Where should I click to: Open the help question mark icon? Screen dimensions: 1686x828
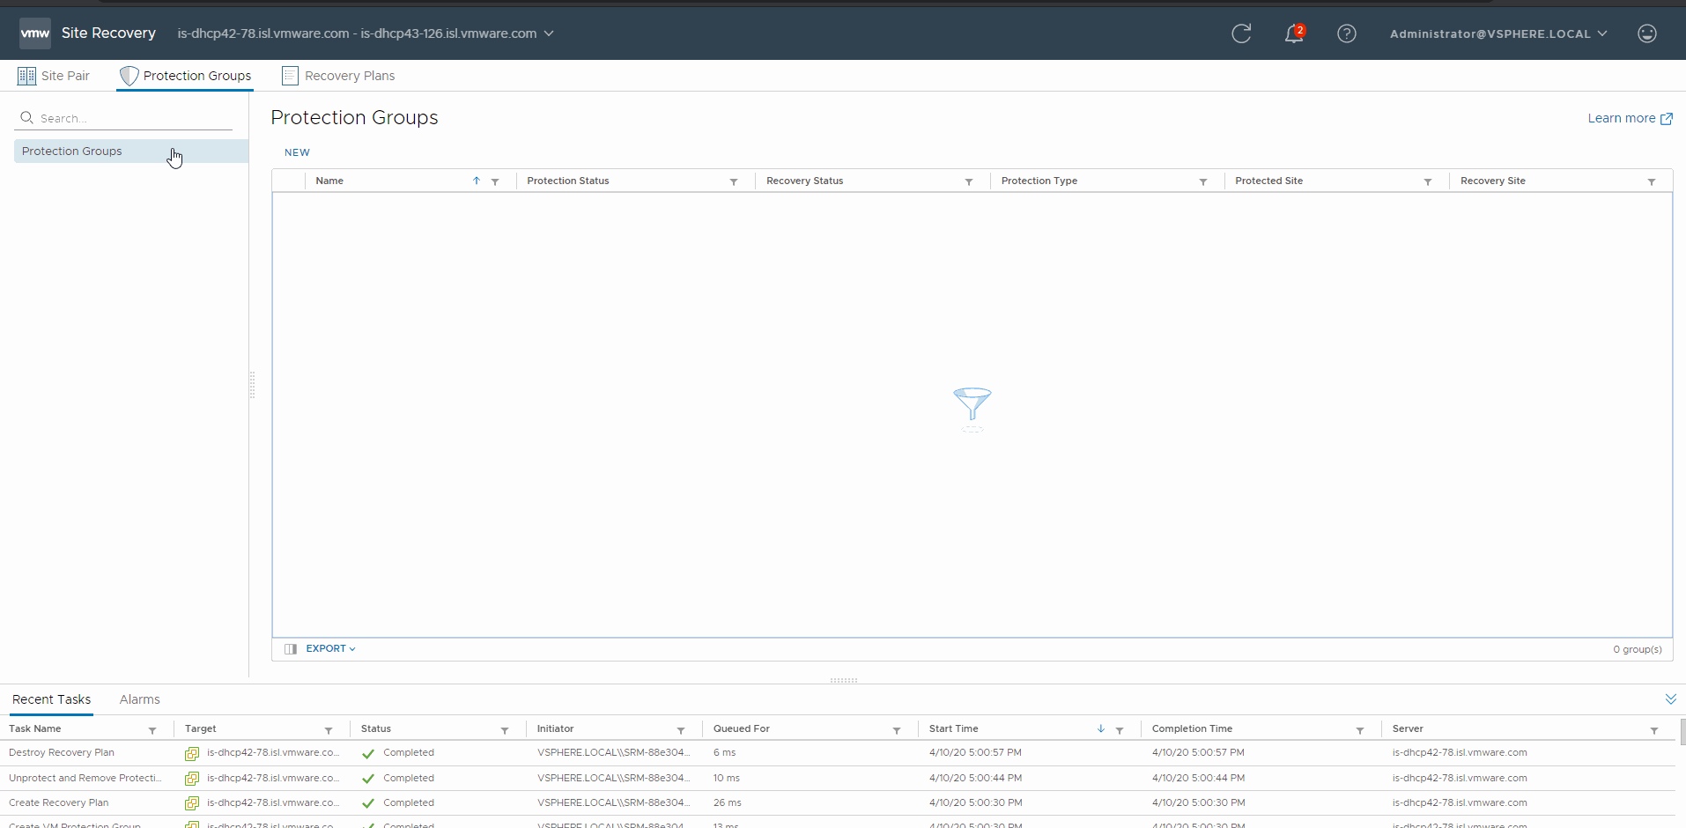tap(1346, 33)
